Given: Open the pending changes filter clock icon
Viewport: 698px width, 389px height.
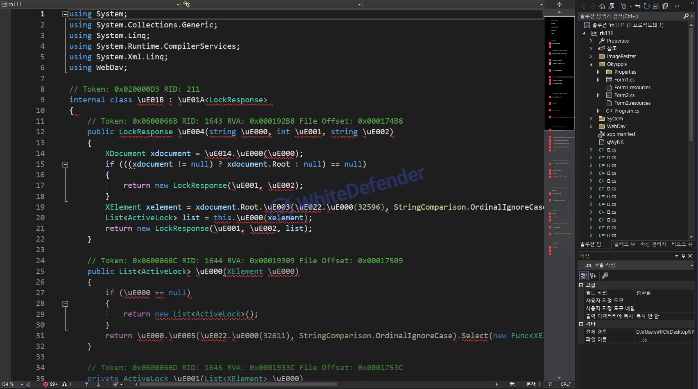Looking at the screenshot, I should pos(623,6).
